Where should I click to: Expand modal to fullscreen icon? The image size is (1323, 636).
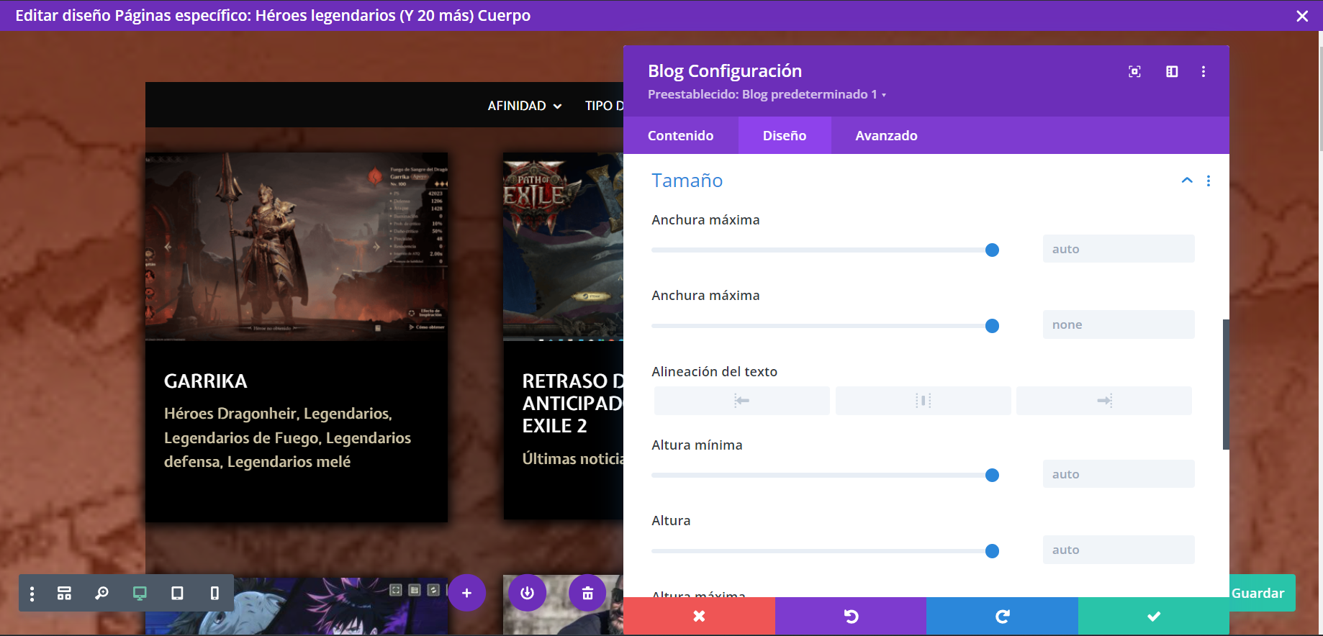[1134, 71]
